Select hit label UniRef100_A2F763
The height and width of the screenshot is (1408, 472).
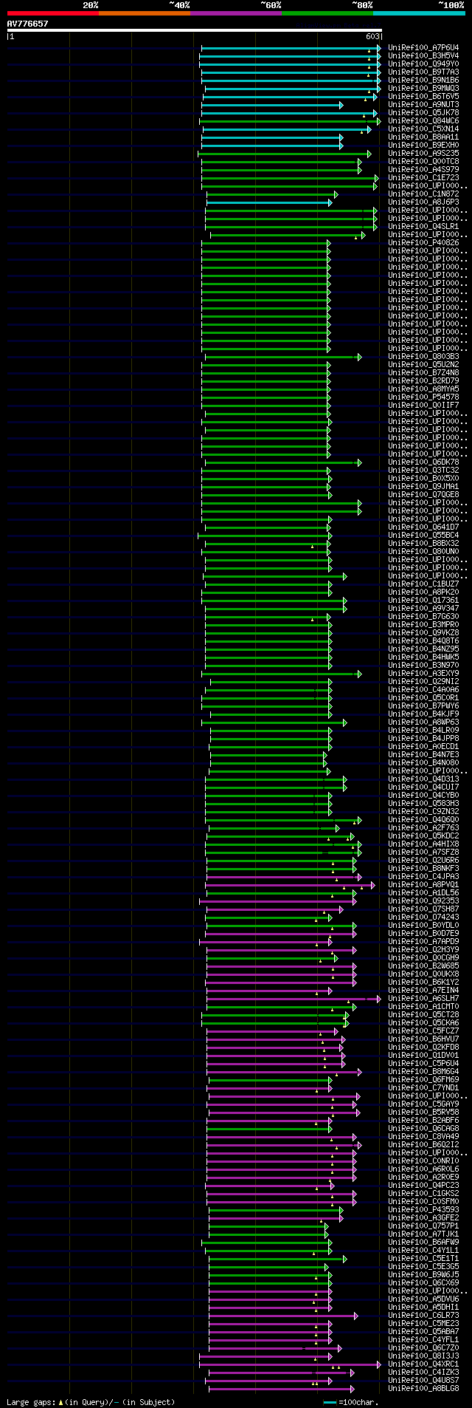coord(423,827)
